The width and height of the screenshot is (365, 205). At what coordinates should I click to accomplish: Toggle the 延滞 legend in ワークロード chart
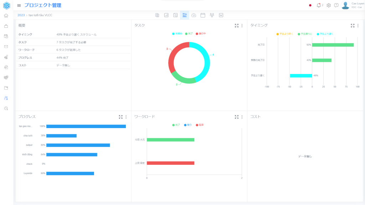[x=200, y=125]
